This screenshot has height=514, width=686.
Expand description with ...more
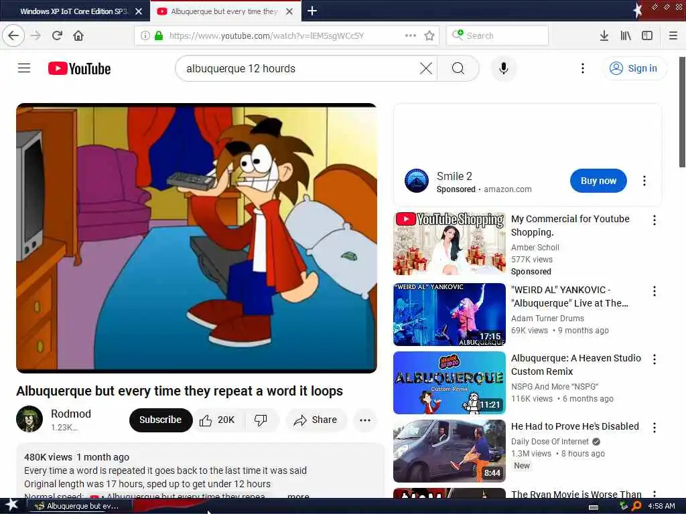point(298,496)
